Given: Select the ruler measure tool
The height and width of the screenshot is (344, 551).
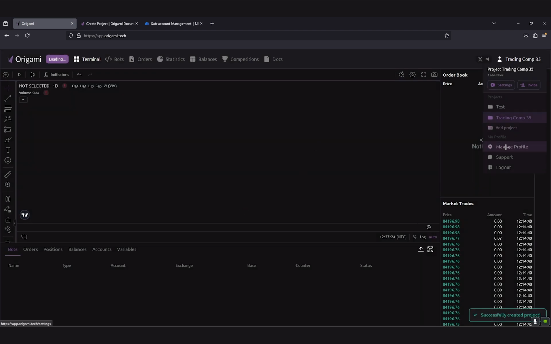Looking at the screenshot, I should point(8,174).
